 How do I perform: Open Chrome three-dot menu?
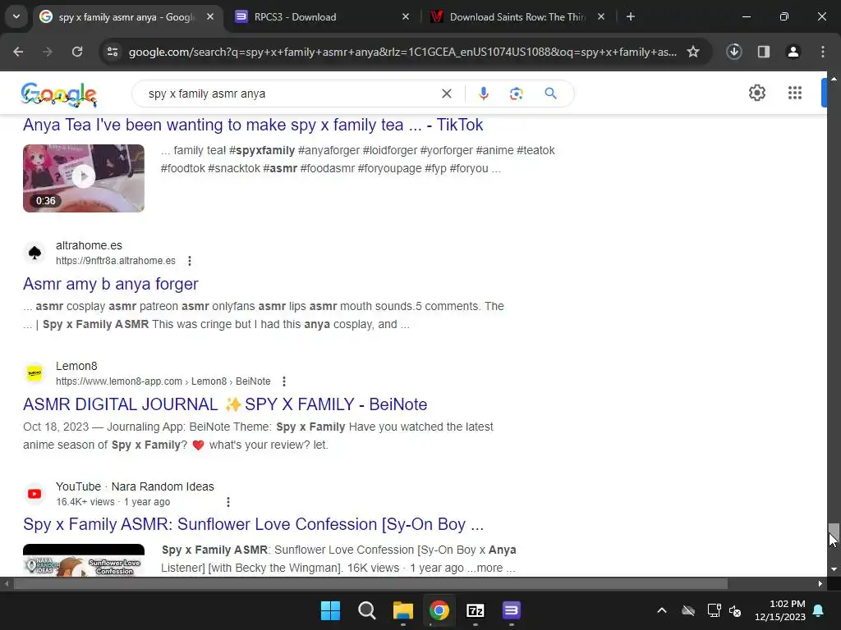pos(823,52)
